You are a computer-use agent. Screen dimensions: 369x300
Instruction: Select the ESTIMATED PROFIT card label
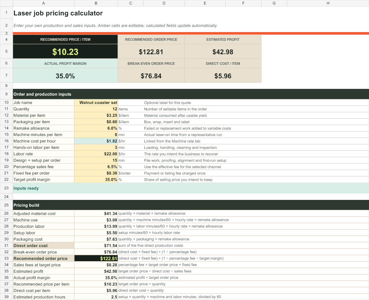[x=223, y=39]
